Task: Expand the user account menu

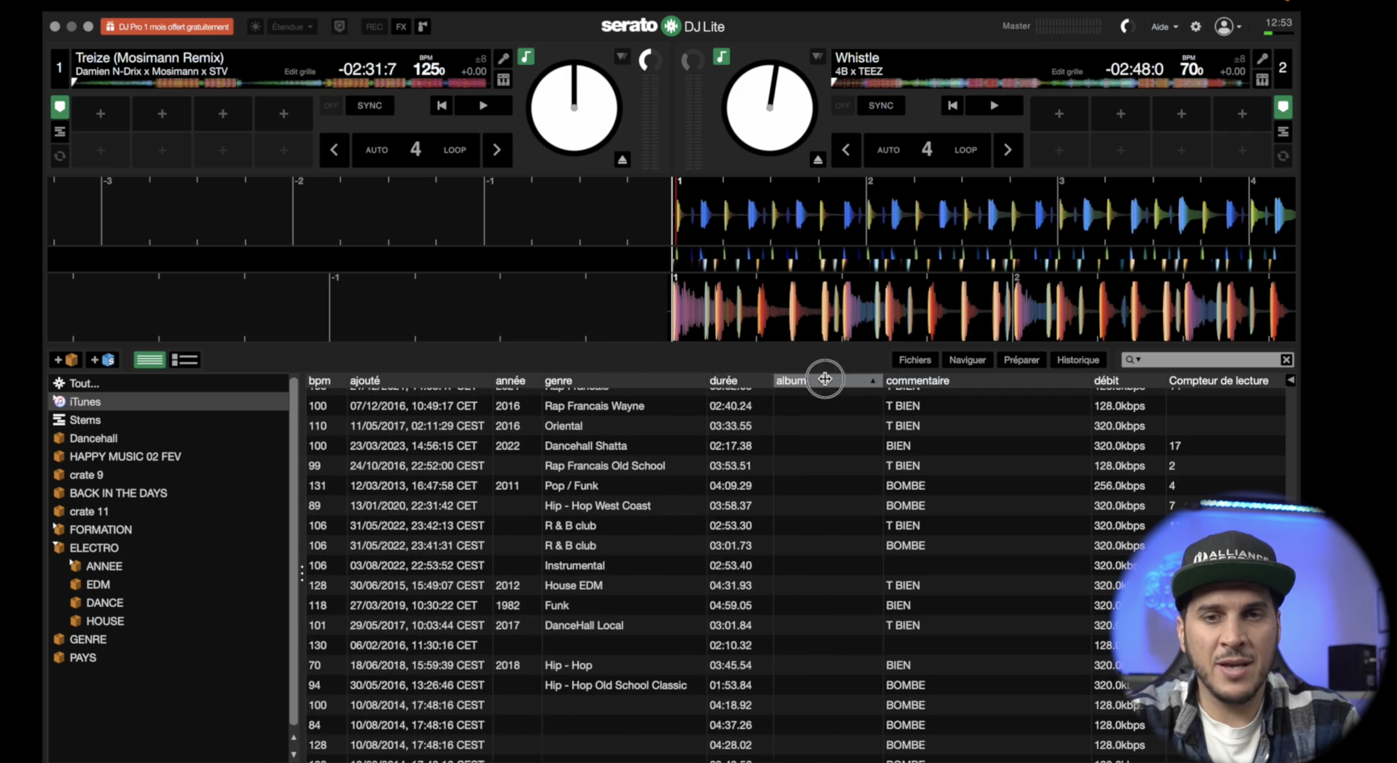Action: click(1228, 26)
